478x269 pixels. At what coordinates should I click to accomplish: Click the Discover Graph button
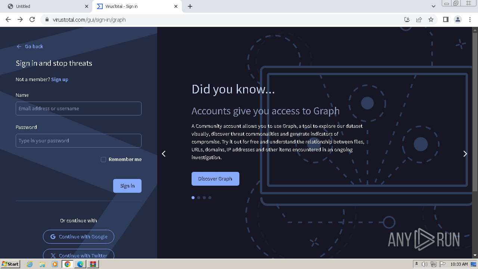click(x=215, y=179)
